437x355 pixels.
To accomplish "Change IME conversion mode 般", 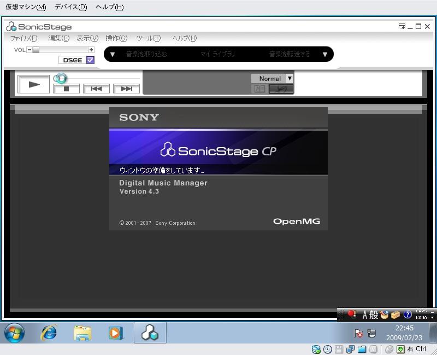I will pyautogui.click(x=374, y=315).
